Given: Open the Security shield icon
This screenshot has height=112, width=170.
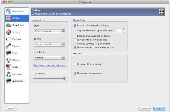Looking at the screenshot, I should click(x=8, y=32).
